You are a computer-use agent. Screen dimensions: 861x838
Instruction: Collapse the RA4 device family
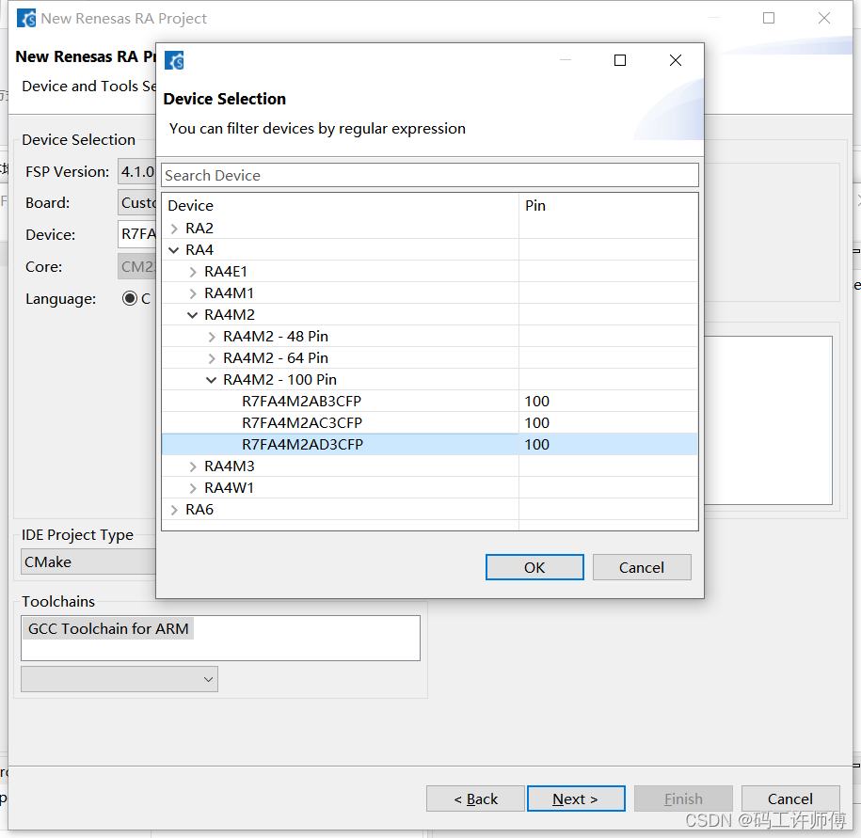click(x=174, y=250)
